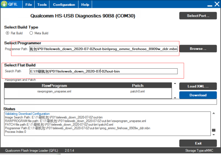The height and width of the screenshot is (155, 221).
Task: Click the Qualcomm HS-USB Diagnostics port title
Action: pyautogui.click(x=83, y=16)
